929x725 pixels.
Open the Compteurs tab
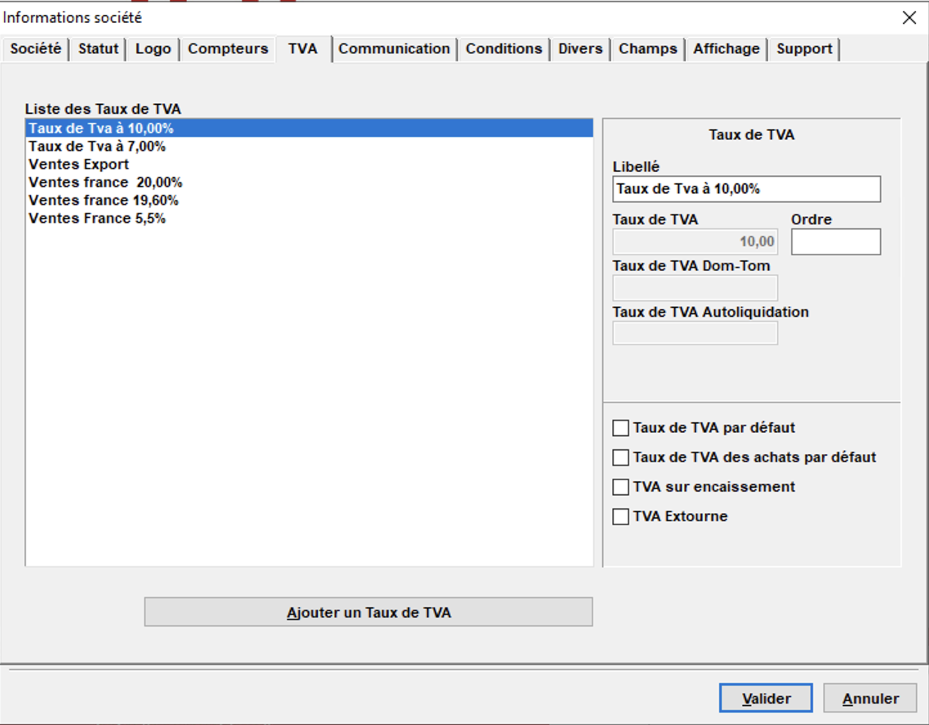point(228,49)
